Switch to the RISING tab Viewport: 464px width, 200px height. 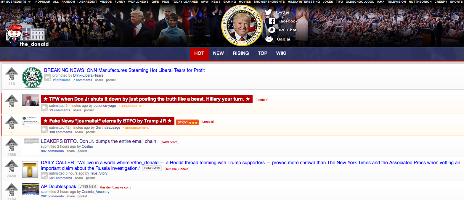[241, 53]
